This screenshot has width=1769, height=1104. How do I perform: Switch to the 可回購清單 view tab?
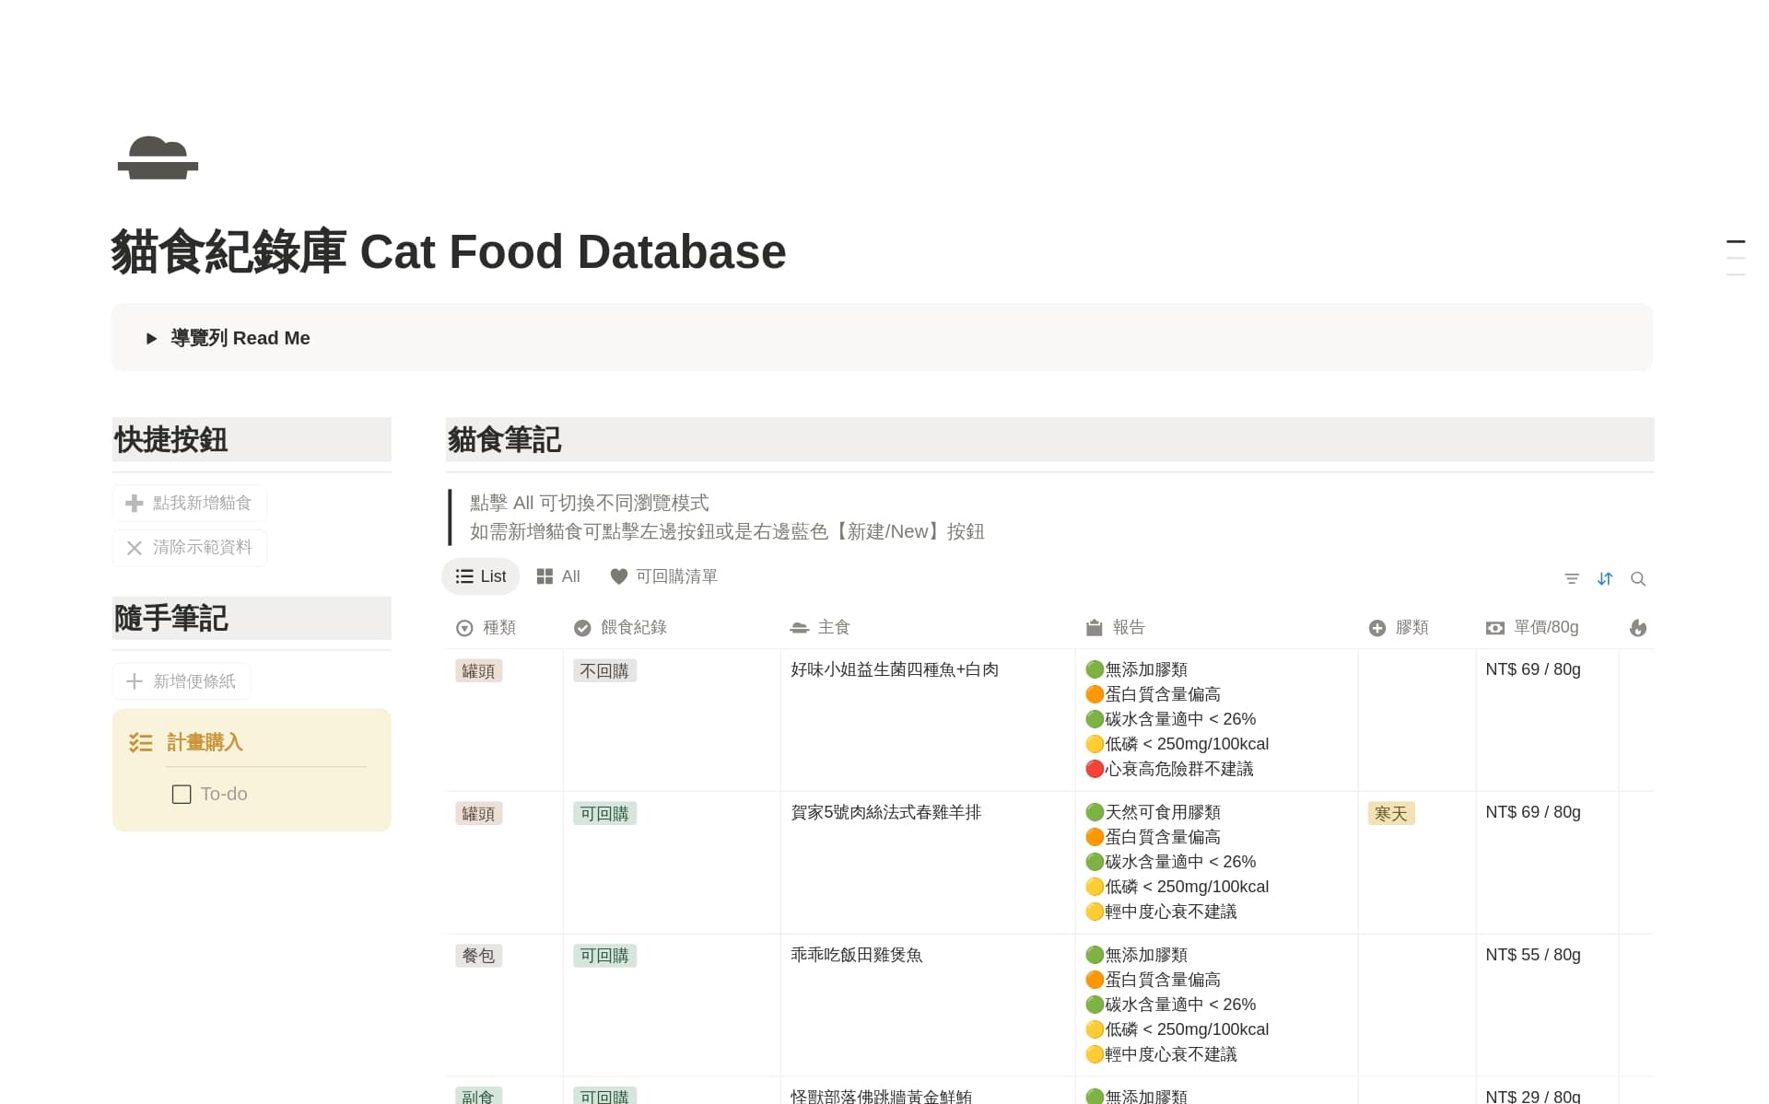pos(663,576)
